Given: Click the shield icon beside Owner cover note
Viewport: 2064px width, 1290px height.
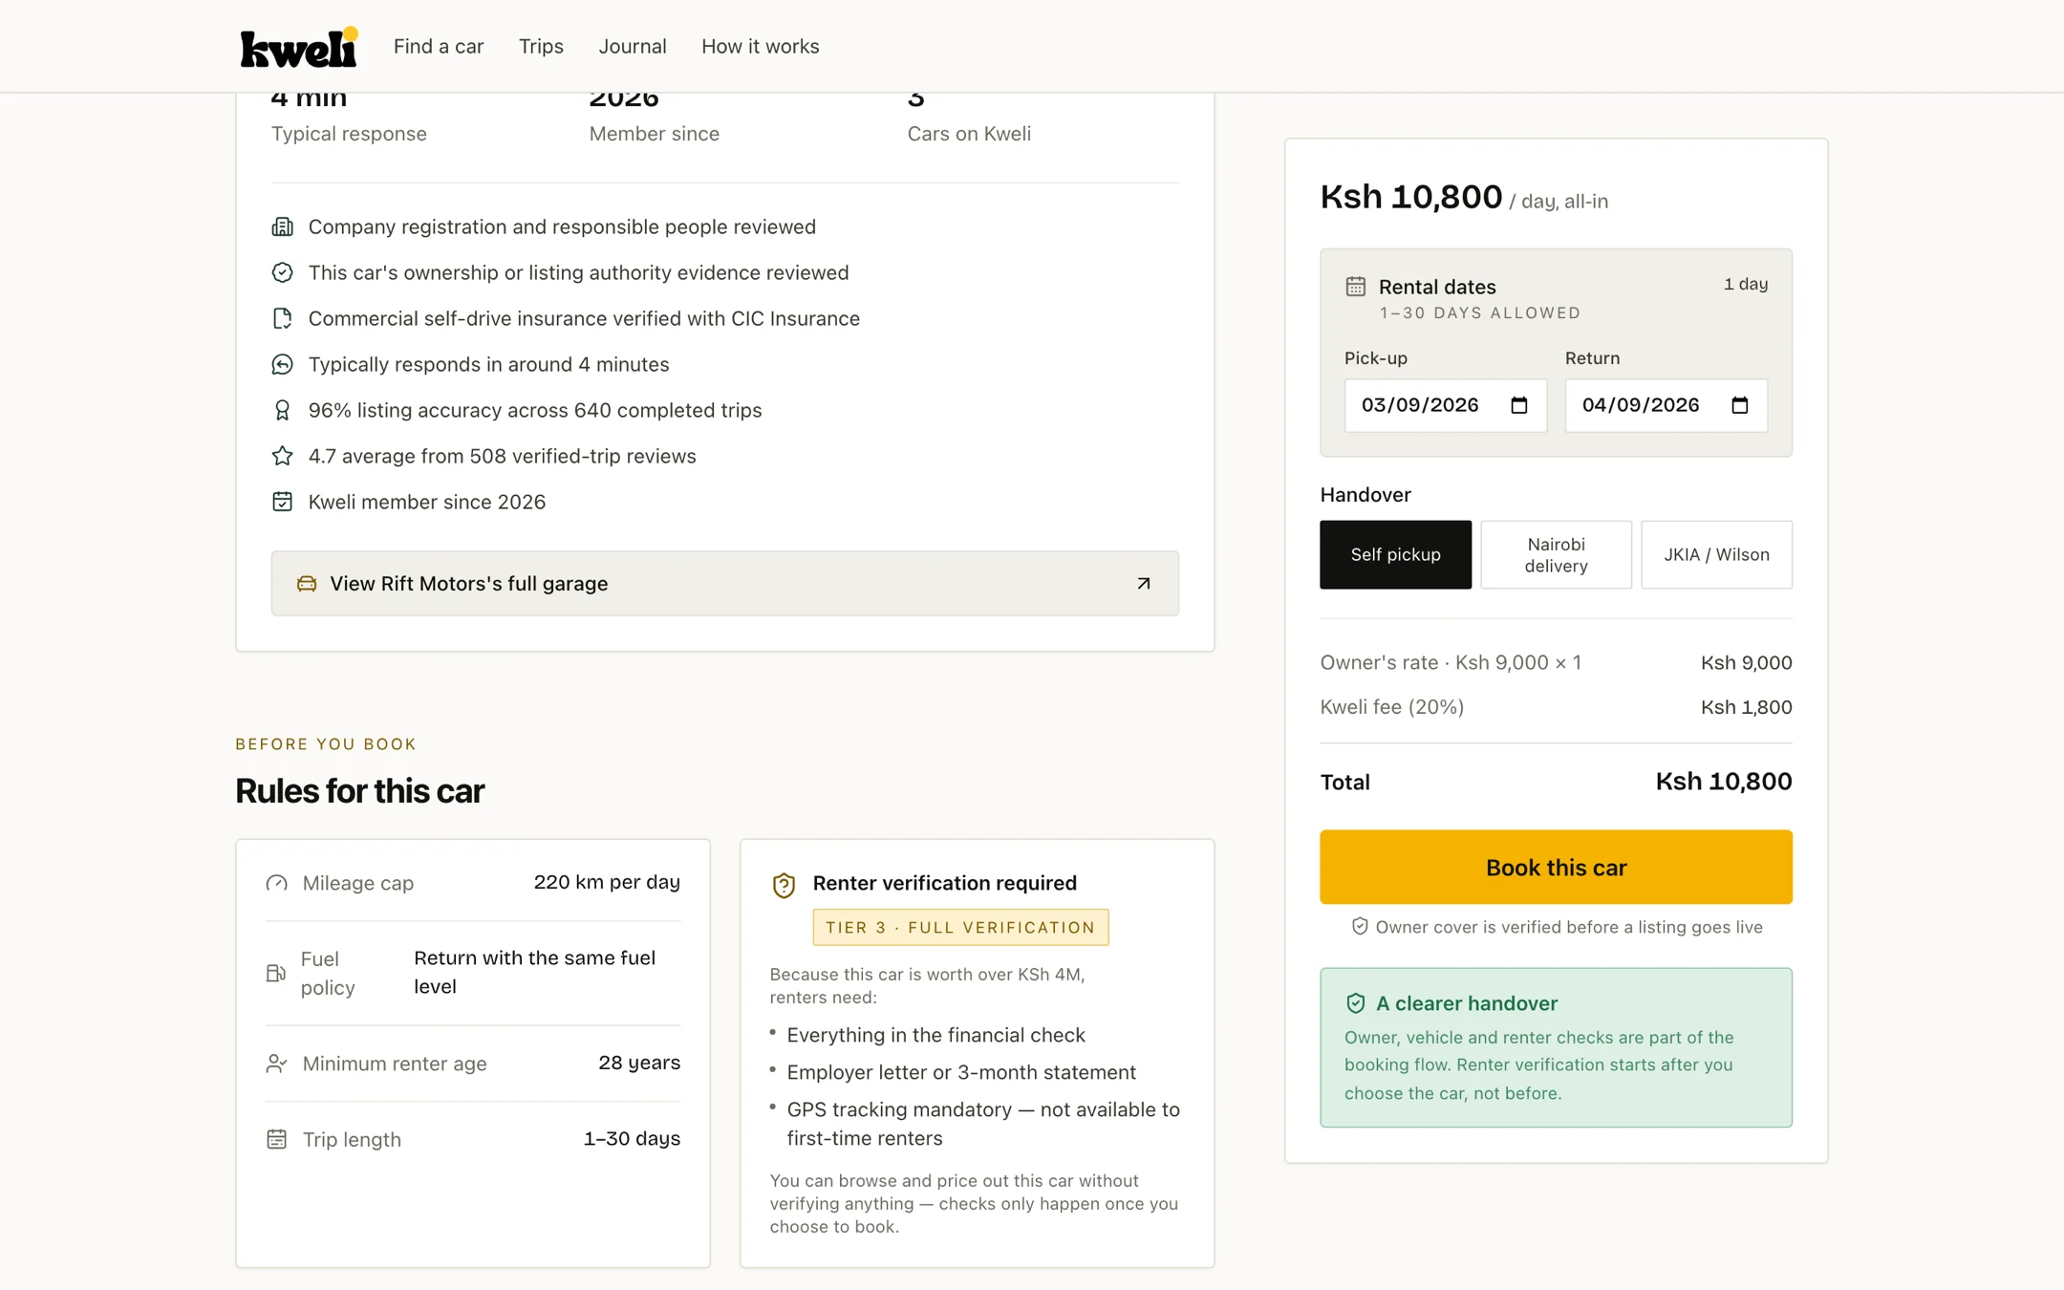Looking at the screenshot, I should click(1360, 926).
